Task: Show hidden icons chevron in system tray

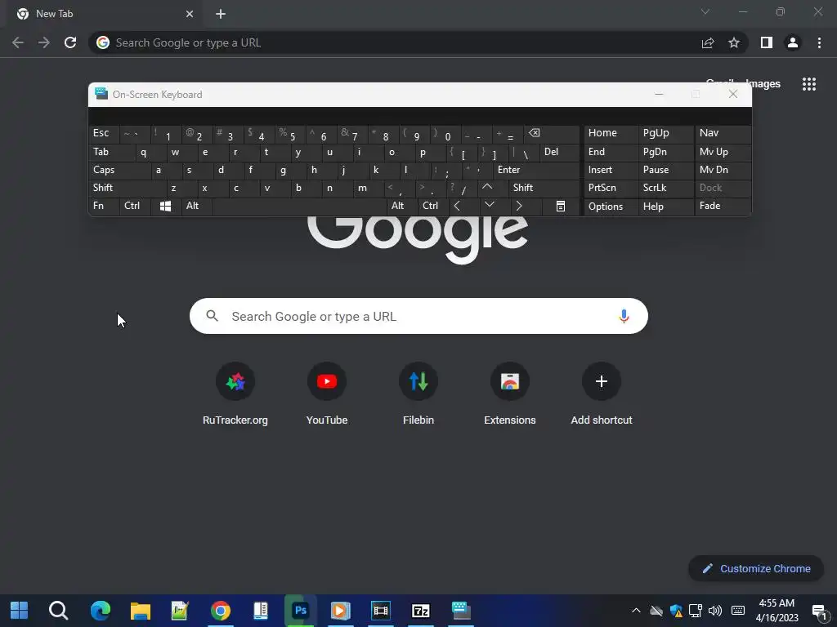Action: (636, 611)
